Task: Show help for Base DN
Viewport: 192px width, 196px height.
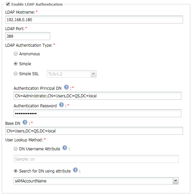Action: (25, 122)
